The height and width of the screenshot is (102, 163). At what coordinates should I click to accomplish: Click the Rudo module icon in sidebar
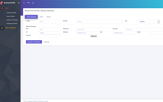[x=2, y=8]
